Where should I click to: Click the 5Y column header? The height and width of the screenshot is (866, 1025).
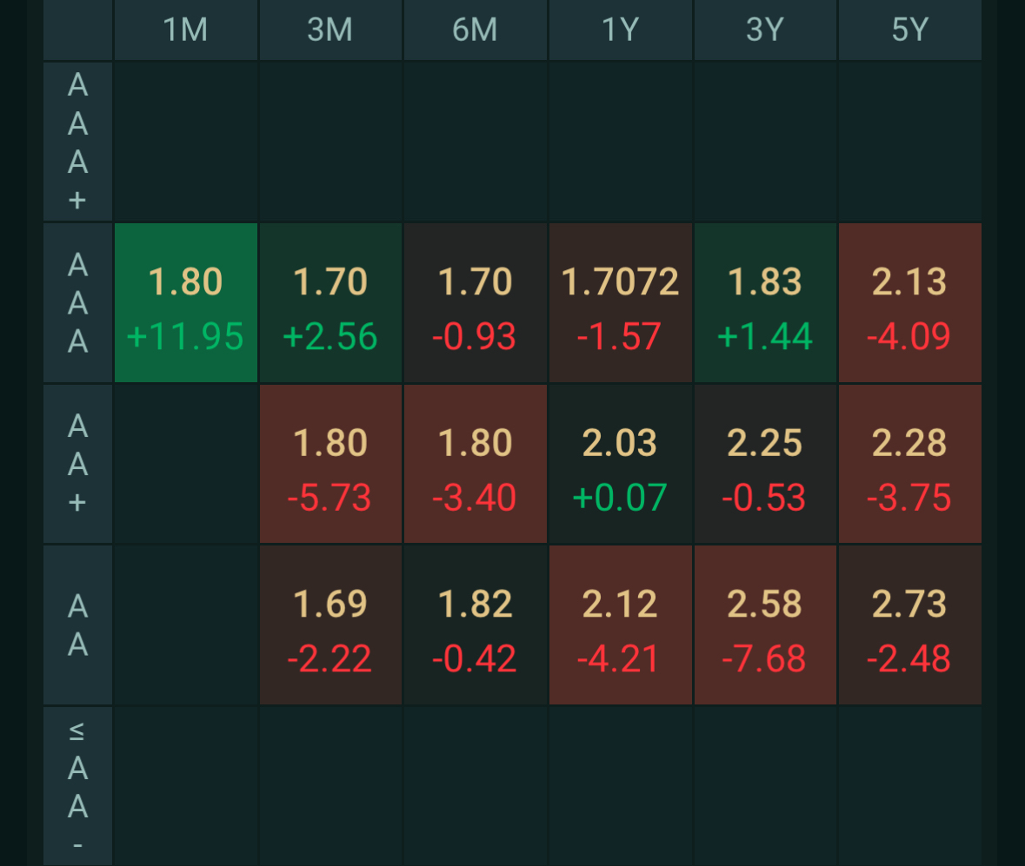coord(909,30)
